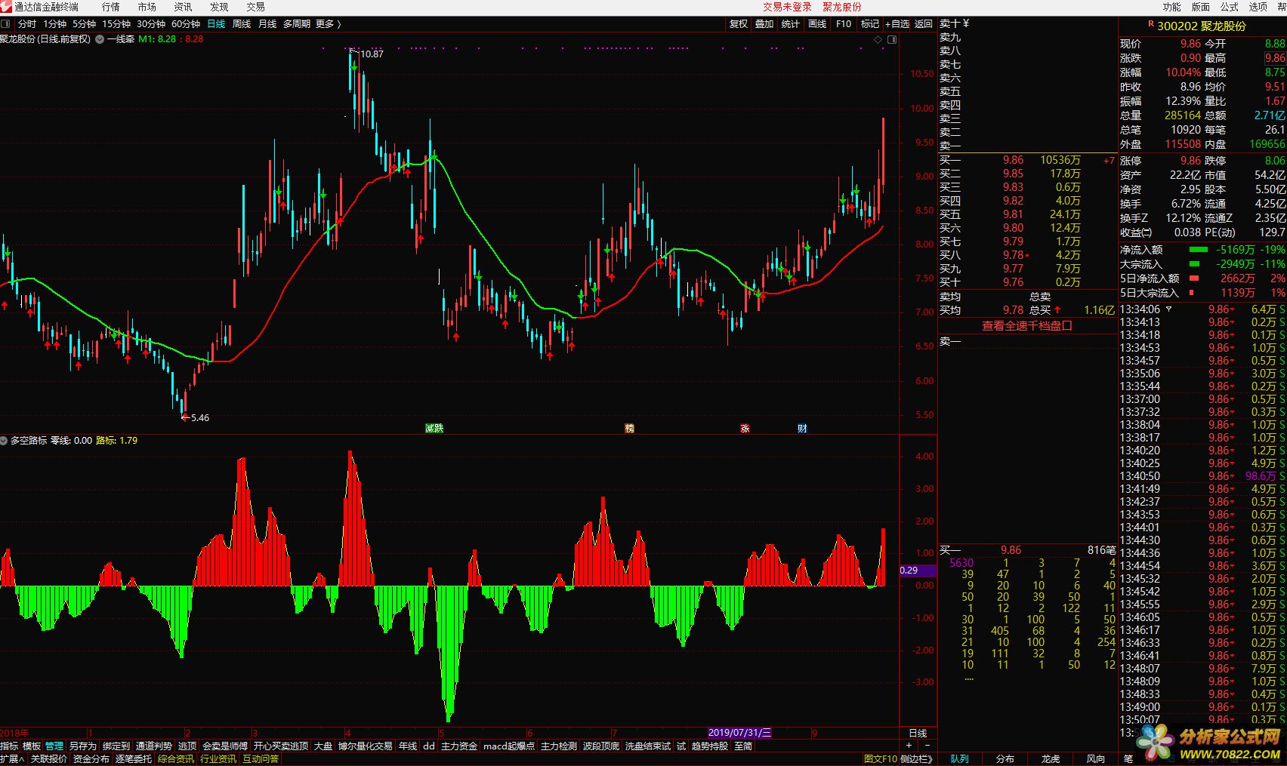Viewport: 1287px width, 766px height.
Task: Click the 图文F10 button
Action: [881, 758]
